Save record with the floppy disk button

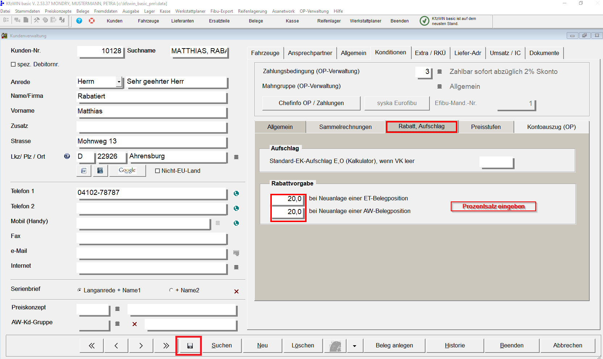[190, 346]
